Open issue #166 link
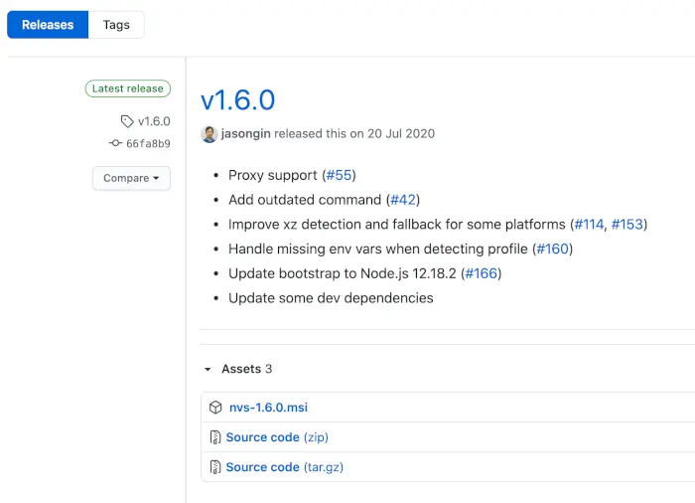 [x=482, y=273]
